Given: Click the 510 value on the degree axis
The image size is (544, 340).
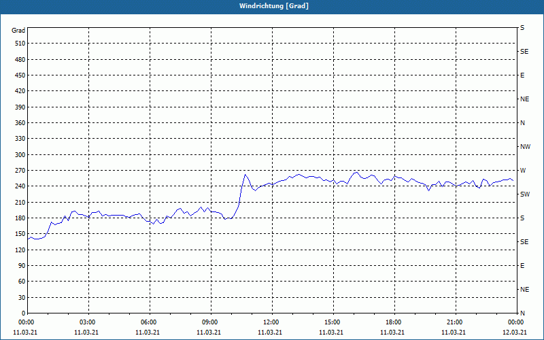Looking at the screenshot, I should [20, 44].
